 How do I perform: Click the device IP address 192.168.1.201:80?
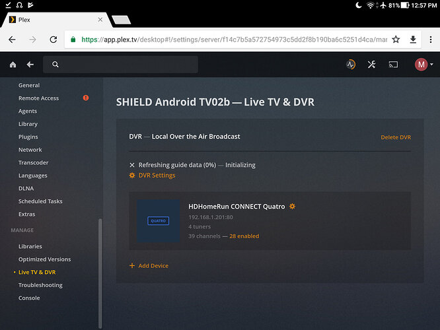point(211,217)
